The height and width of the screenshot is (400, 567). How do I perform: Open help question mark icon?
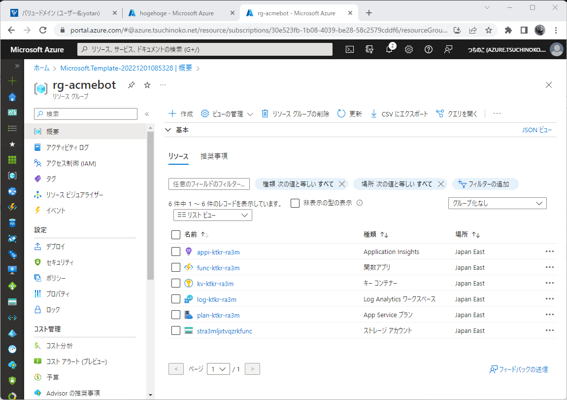click(x=429, y=50)
